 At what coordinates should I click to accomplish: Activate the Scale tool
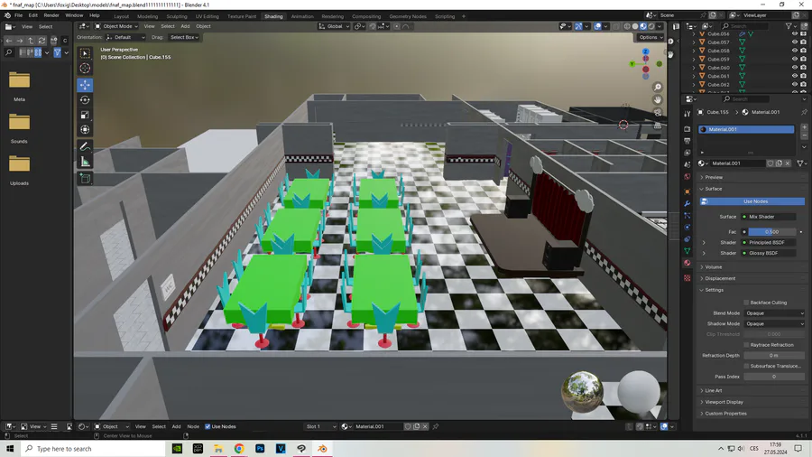coord(85,115)
